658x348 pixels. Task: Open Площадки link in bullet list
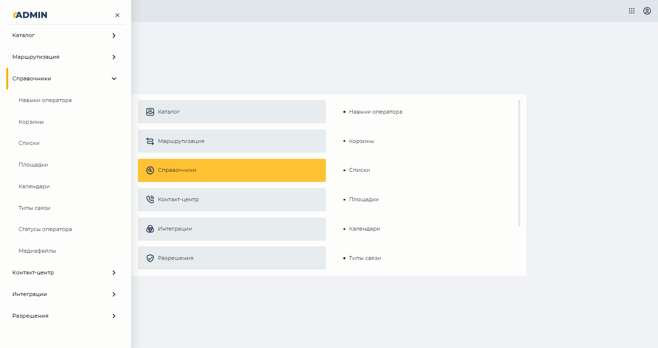pyautogui.click(x=364, y=199)
